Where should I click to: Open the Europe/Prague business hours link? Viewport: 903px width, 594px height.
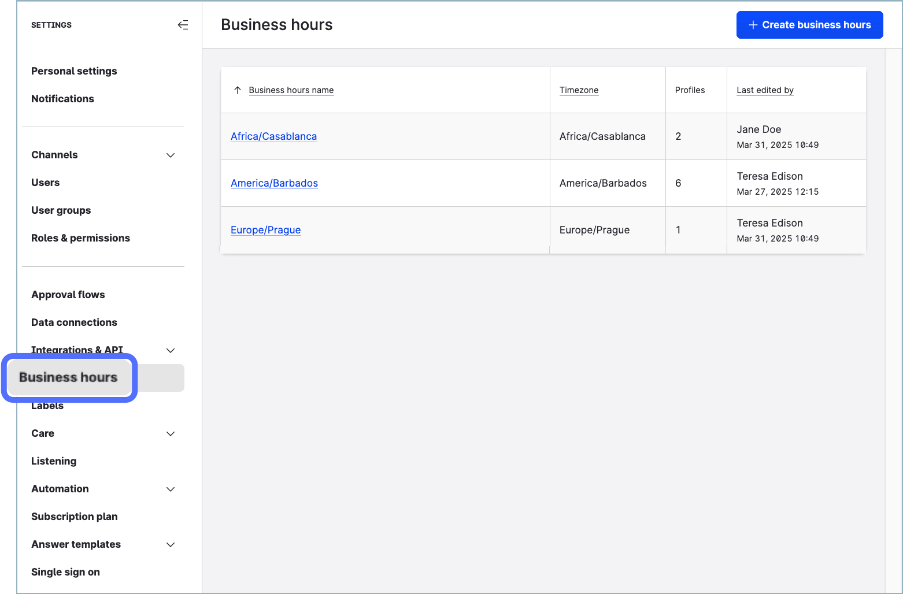[x=265, y=230]
